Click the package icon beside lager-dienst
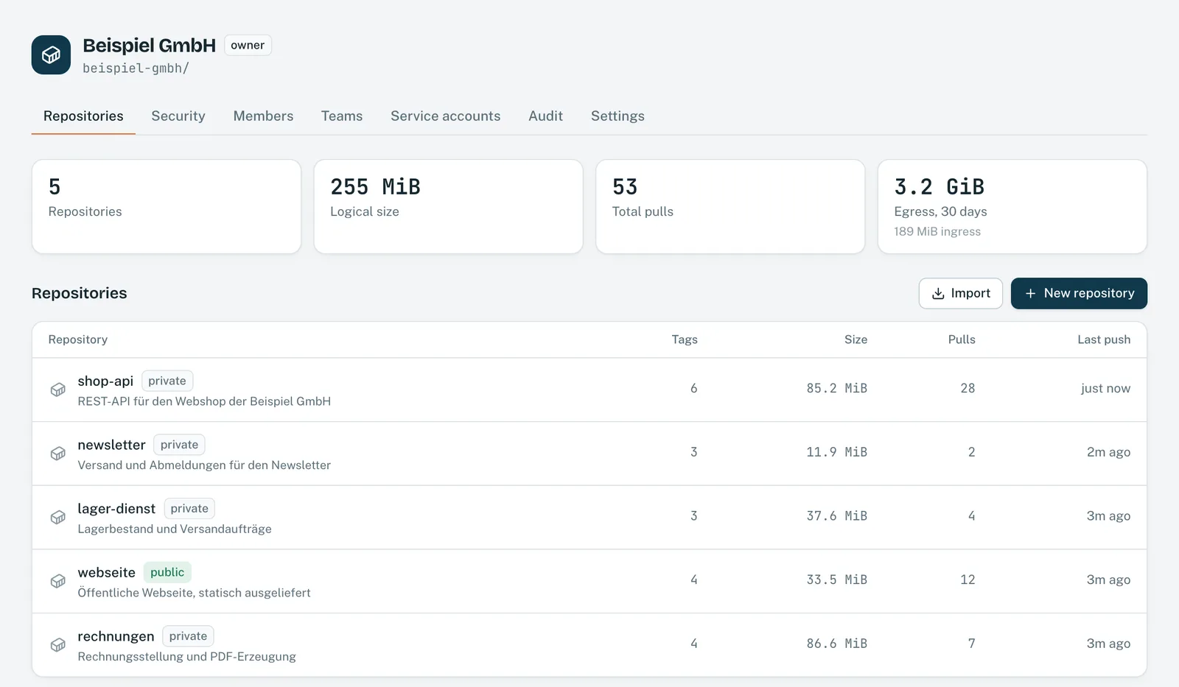Screen dimensions: 1179x687 pyautogui.click(x=58, y=518)
